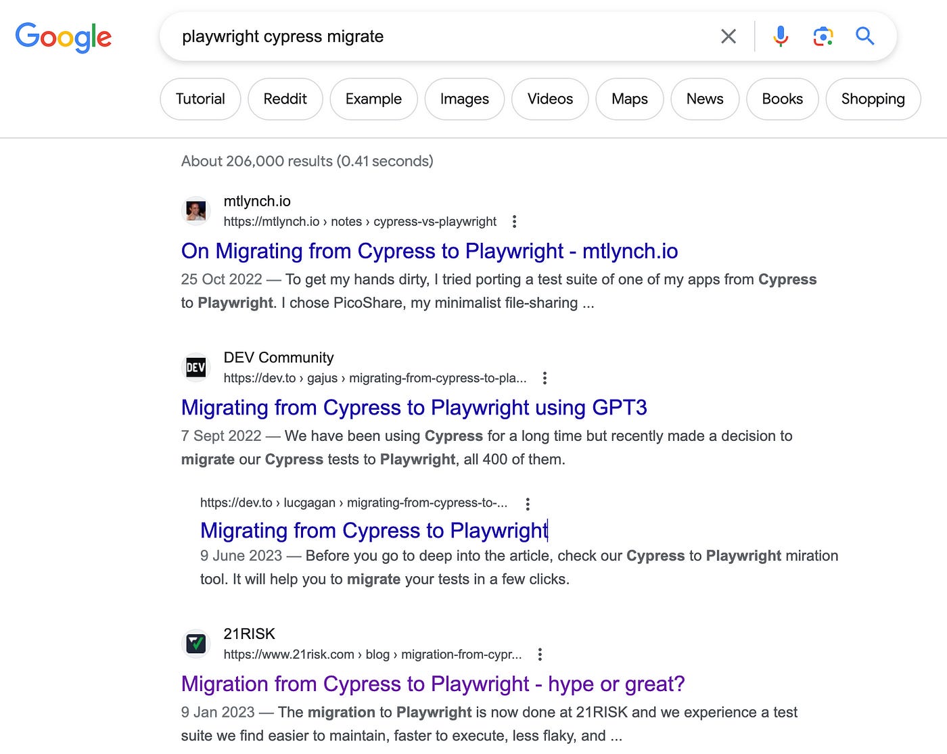Open the three-dot menu for 21RISK result

click(540, 655)
